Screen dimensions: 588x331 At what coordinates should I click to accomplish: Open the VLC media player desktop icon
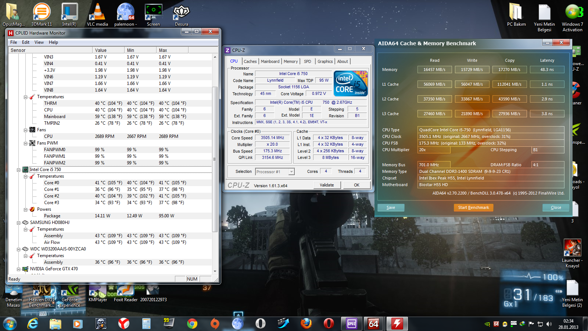coord(97,14)
